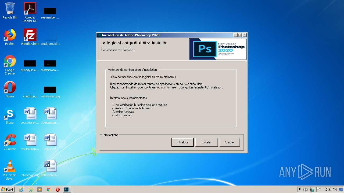
Task: Minimize the Photoshop installer window
Action: pyautogui.click(x=235, y=35)
